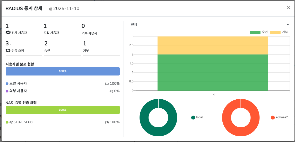Image resolution: width=295 pixels, height=142 pixels.
Task: Toggle the ephase2 legend item
Action: point(279,117)
